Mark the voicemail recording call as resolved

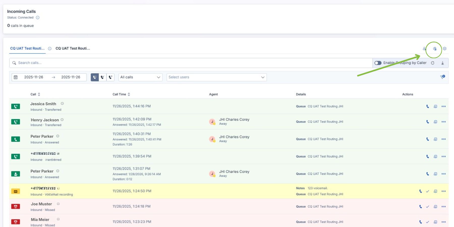pyautogui.click(x=428, y=191)
